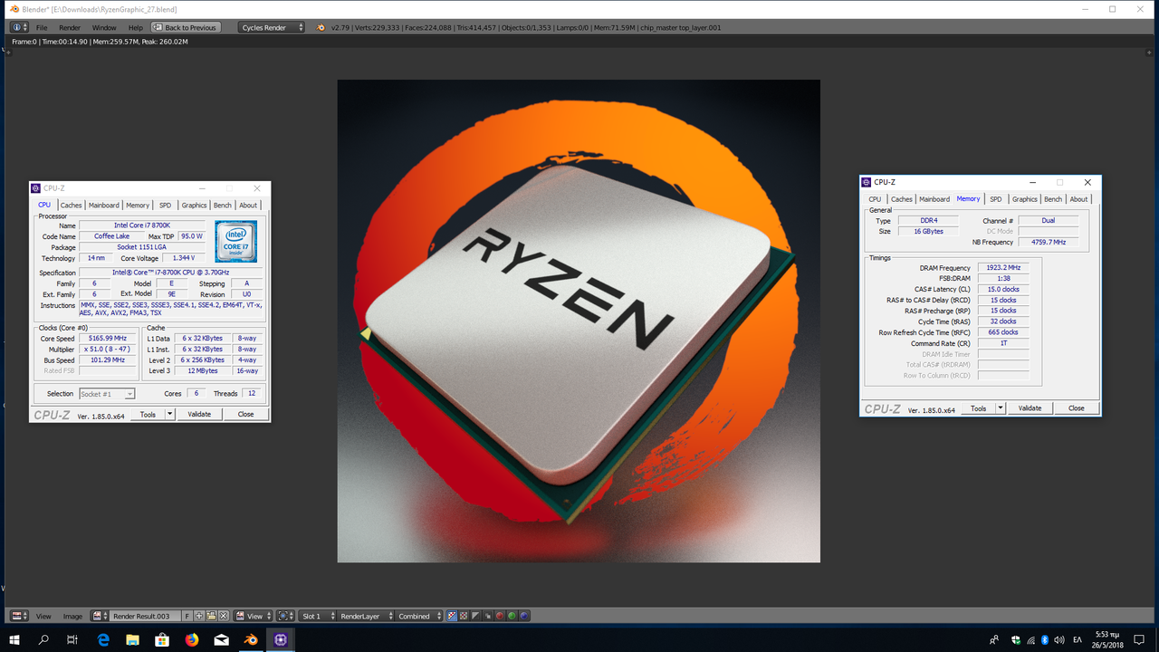
Task: Expand Tools arrow in left CPU-Z window
Action: coord(169,414)
